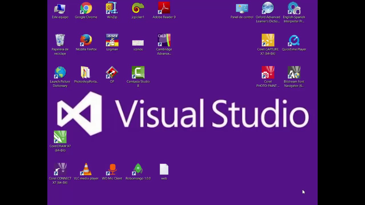Launch Mozilla Firefox shortcut
This screenshot has width=365, height=205.
(x=86, y=40)
